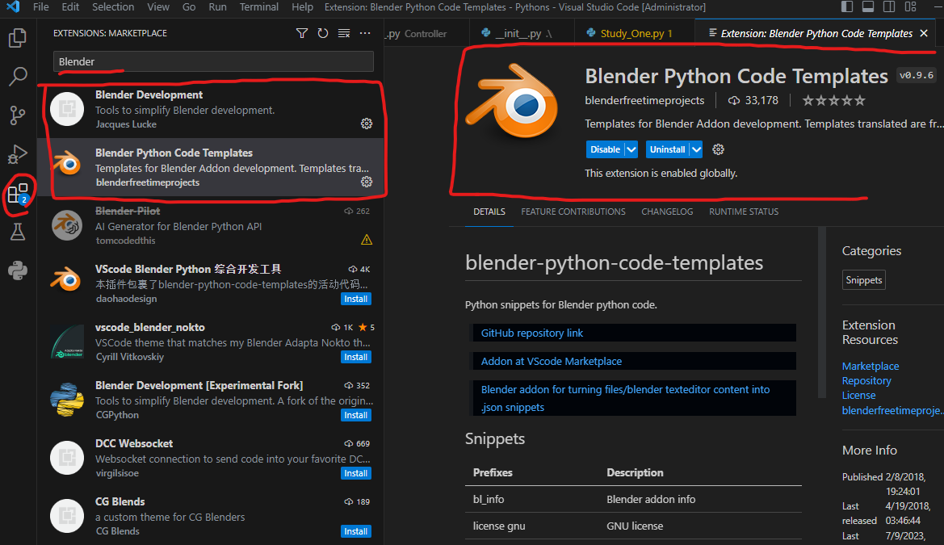This screenshot has height=545, width=944.
Task: Open the Selection menu
Action: coord(113,6)
